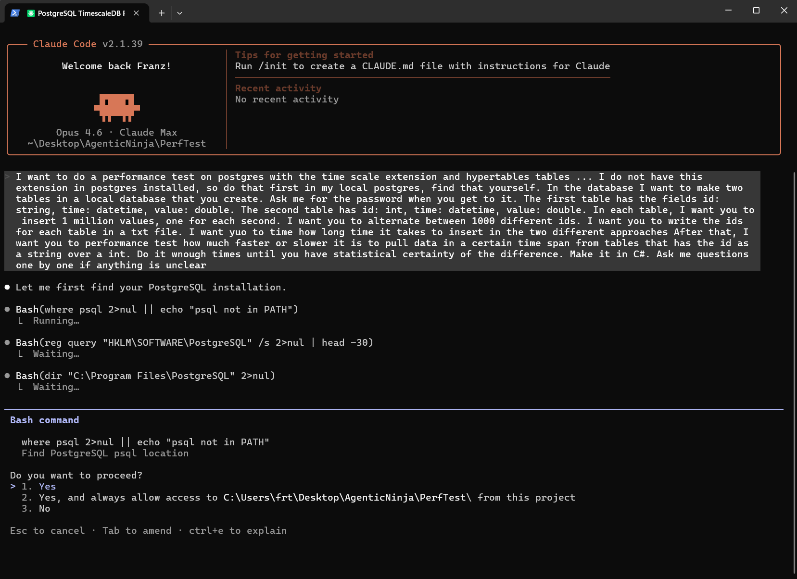Click 'Claude Code v2.1.39' title
The width and height of the screenshot is (797, 579).
pos(88,44)
